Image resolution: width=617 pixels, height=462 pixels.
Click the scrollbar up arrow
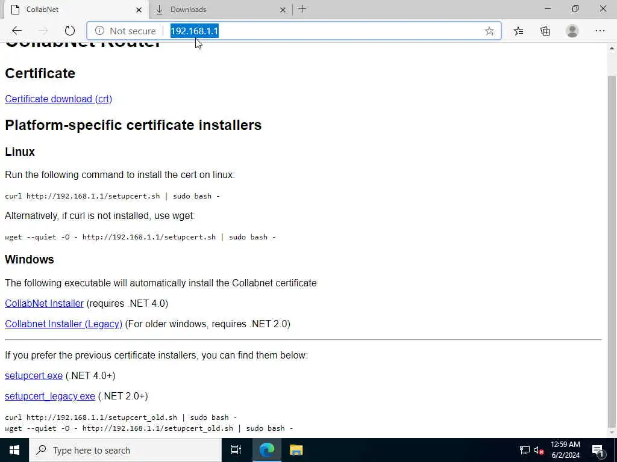(612, 48)
